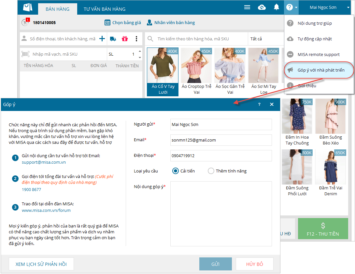
Task: Click the invoice cart icon with badge
Action: (25, 22)
